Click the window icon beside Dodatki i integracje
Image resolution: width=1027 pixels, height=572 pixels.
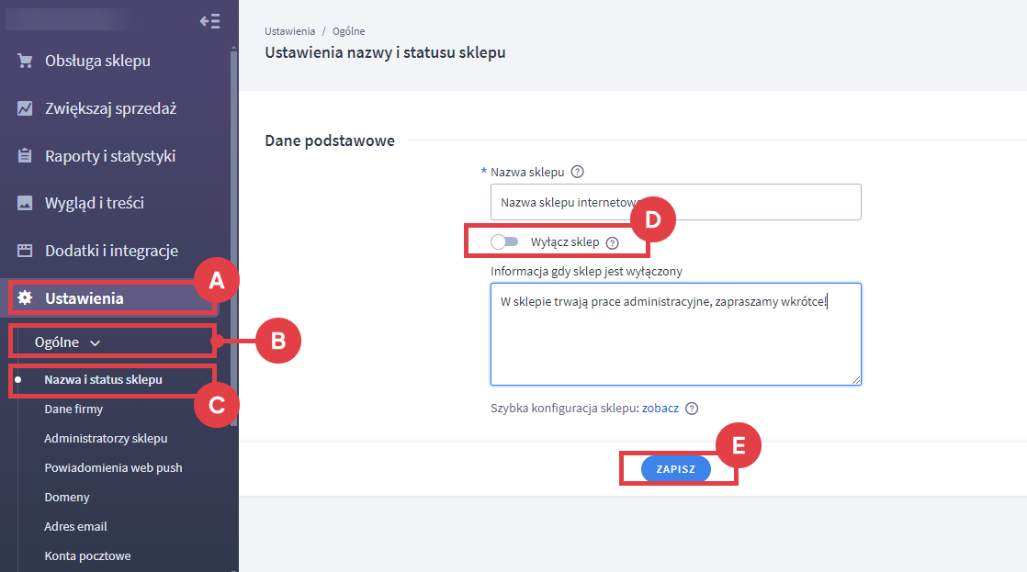25,251
